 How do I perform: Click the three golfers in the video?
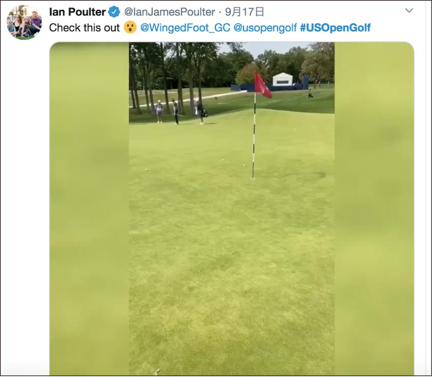click(x=181, y=112)
